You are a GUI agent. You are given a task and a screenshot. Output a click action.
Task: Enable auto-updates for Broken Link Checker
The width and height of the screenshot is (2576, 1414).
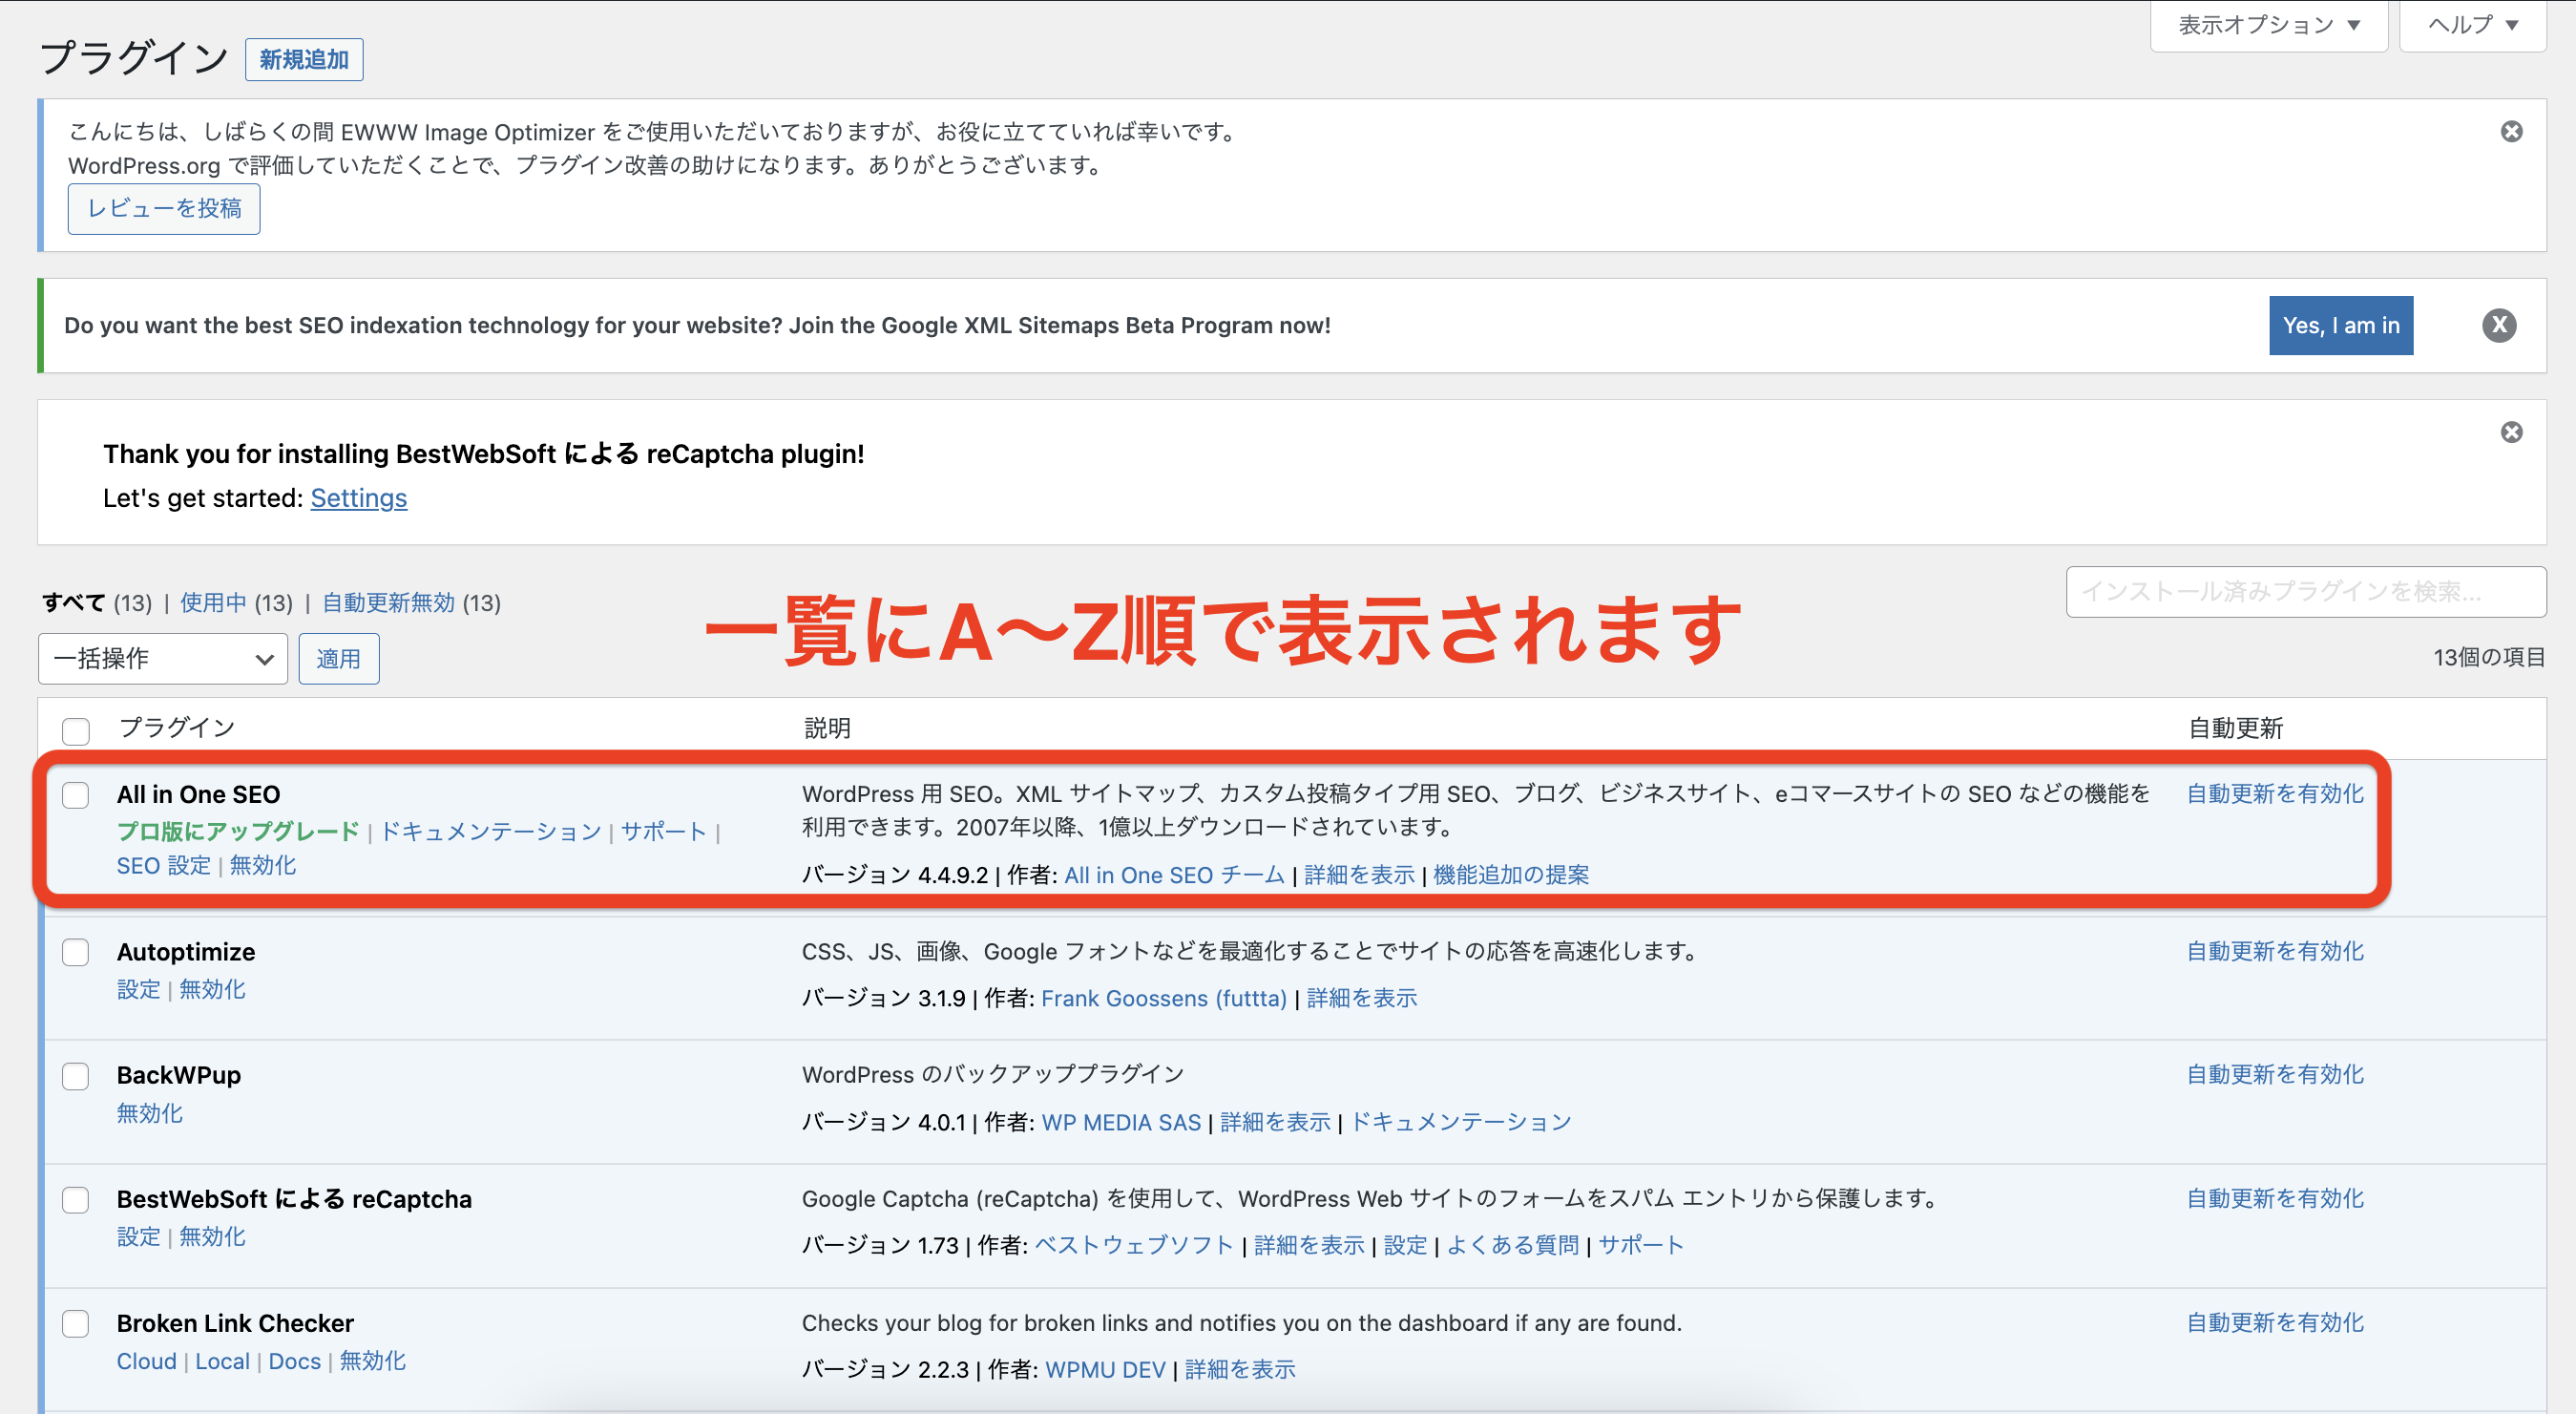pyautogui.click(x=2275, y=1323)
